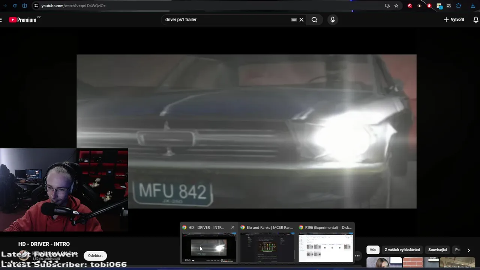This screenshot has width=480, height=270.
Task: Click the browser forward arrow
Action: pos(5,6)
